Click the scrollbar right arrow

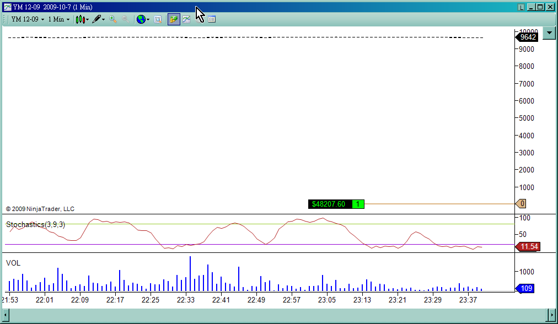click(x=552, y=315)
